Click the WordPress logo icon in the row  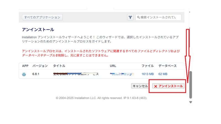click(24, 74)
